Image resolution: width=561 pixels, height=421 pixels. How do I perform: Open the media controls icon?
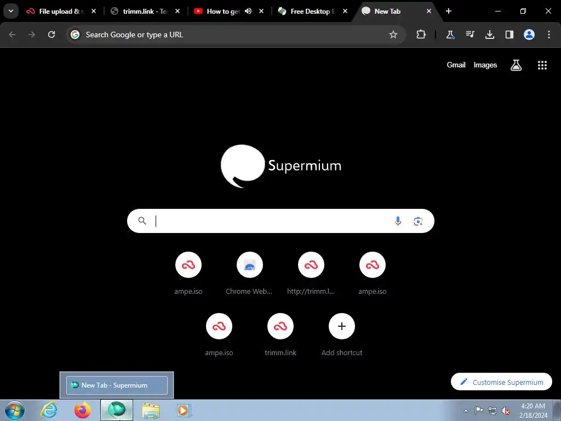pos(470,35)
